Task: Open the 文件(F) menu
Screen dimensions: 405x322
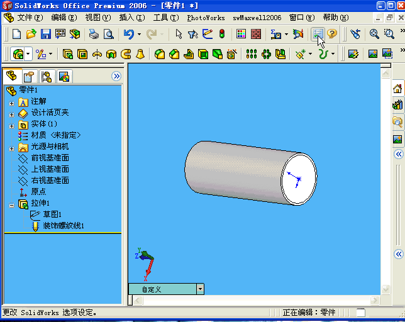Action: [30, 18]
